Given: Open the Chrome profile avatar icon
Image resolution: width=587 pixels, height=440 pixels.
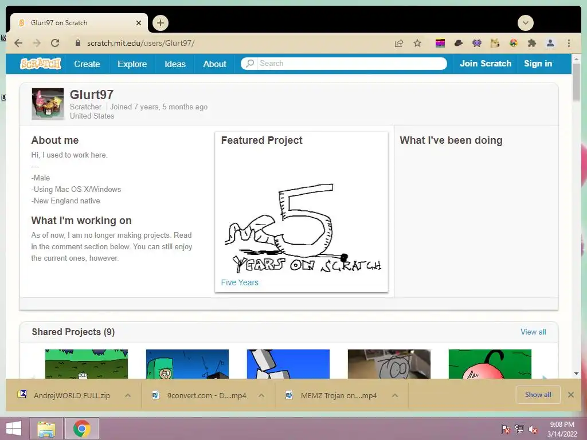Looking at the screenshot, I should point(550,43).
